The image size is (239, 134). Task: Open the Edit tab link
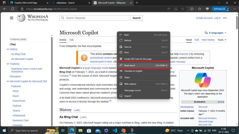(196, 40)
